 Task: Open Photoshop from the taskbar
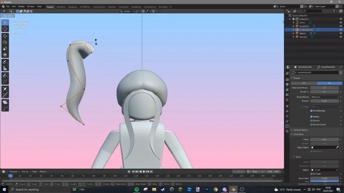pyautogui.click(x=207, y=189)
